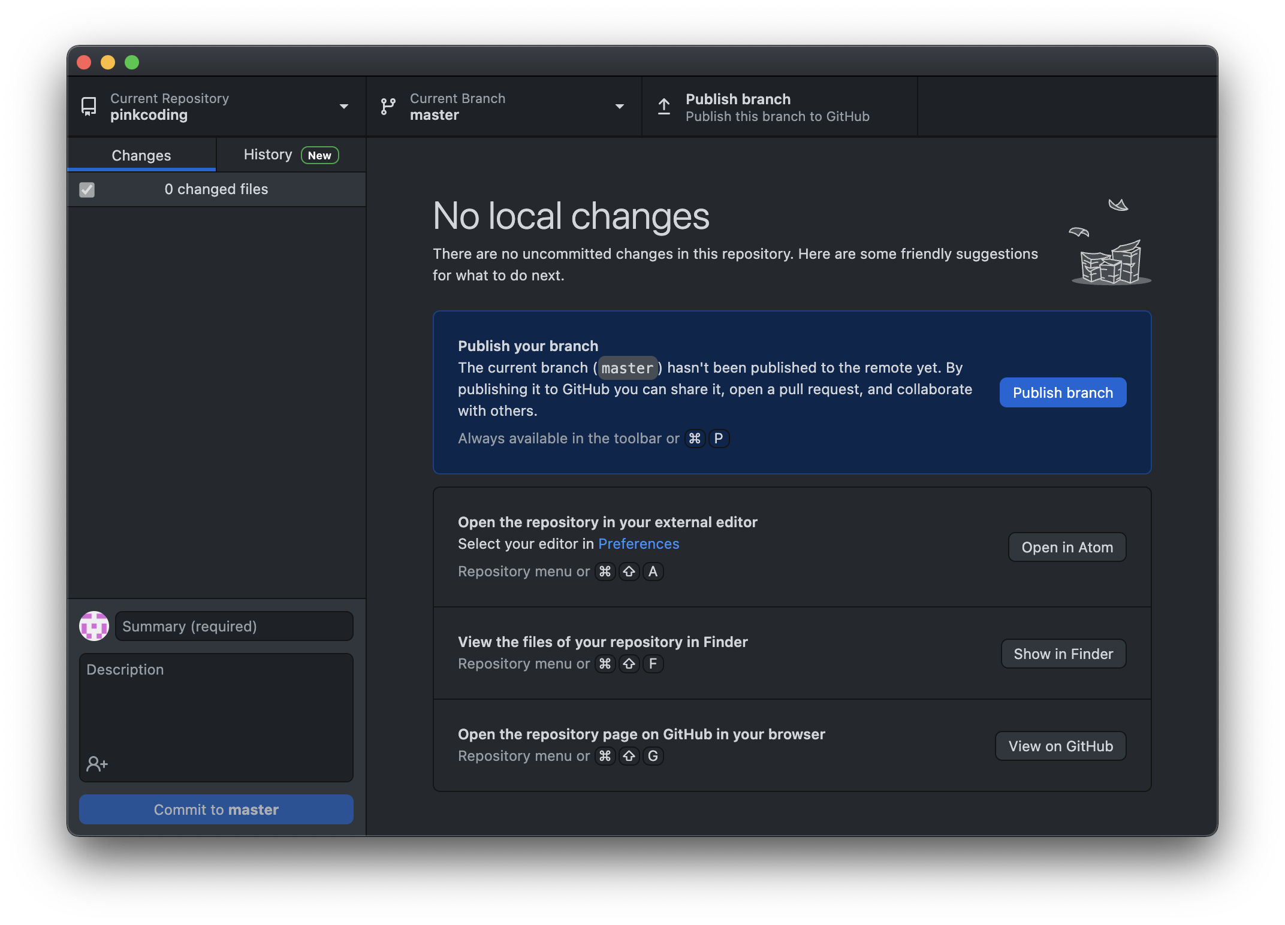Expand the Current Repository dropdown arrow
This screenshot has width=1285, height=925.
tap(344, 107)
